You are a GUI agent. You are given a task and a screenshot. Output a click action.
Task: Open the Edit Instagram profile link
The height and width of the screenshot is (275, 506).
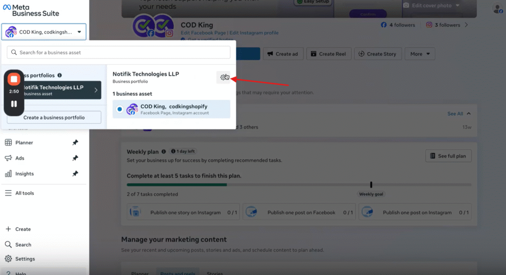point(254,33)
